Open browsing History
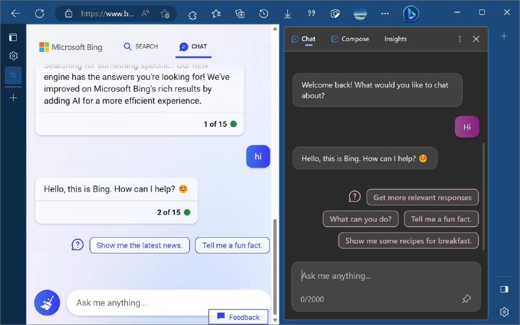This screenshot has width=520, height=325. pos(264,14)
